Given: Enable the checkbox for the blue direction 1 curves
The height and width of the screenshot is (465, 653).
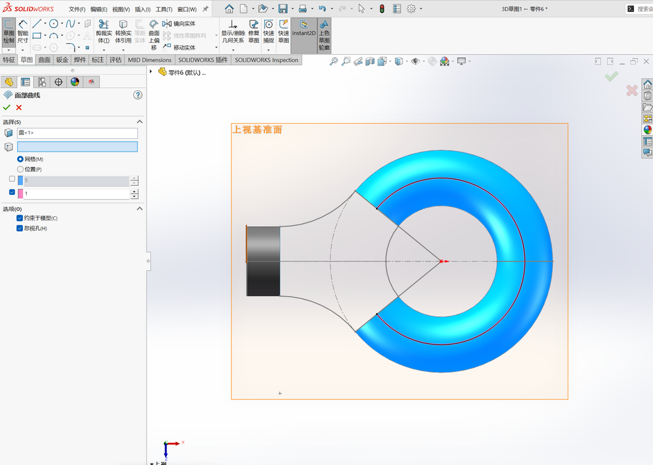Looking at the screenshot, I should click(x=12, y=179).
